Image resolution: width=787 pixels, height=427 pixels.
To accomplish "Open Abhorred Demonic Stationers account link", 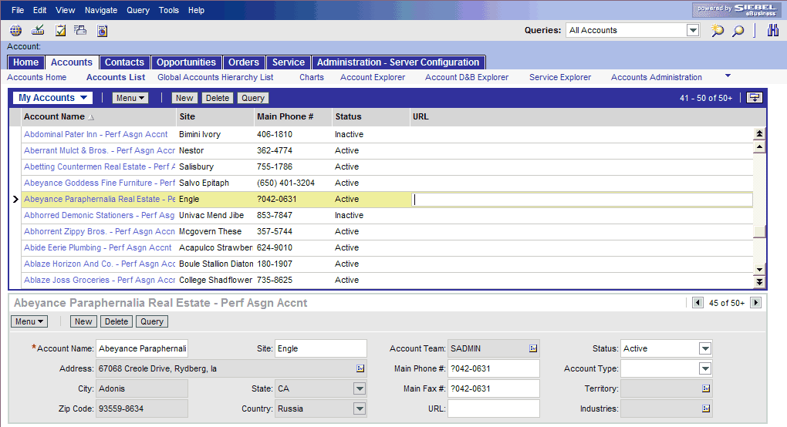I will 99,215.
